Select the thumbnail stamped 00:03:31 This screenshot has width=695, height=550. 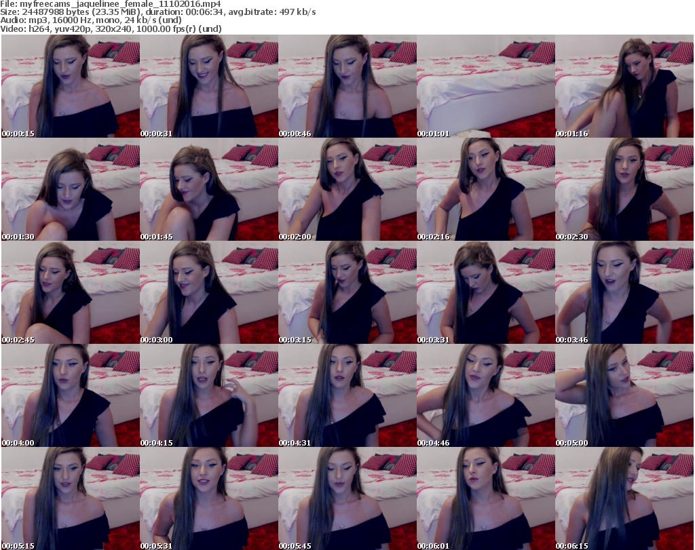(x=486, y=292)
